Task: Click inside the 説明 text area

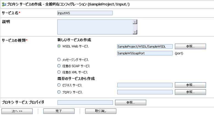Action: click(x=95, y=27)
